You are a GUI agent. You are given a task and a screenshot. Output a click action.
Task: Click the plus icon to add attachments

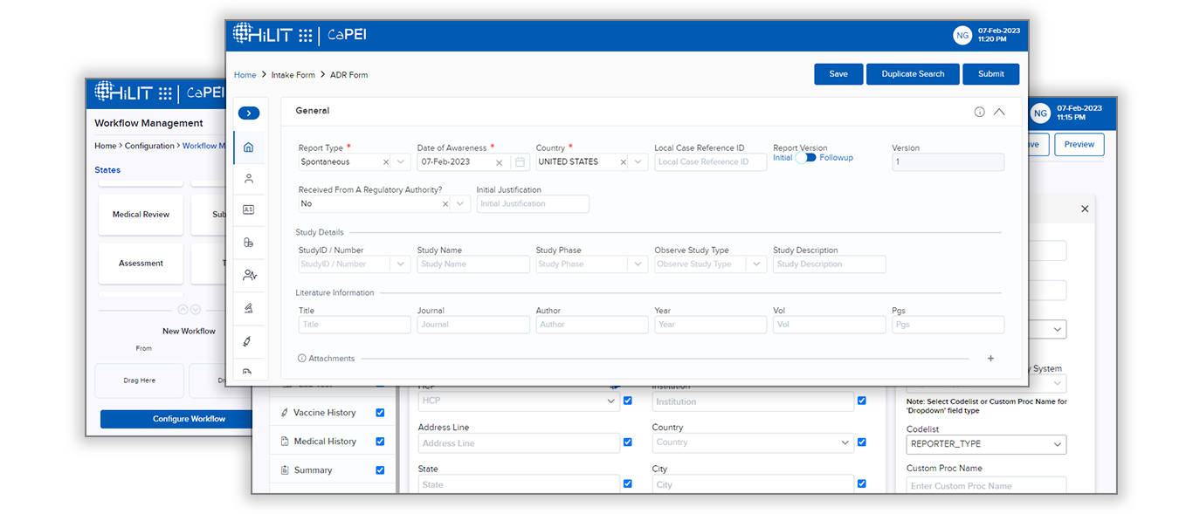coord(990,359)
